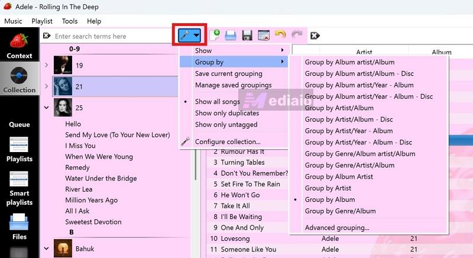Open the Group by submenu

point(234,62)
